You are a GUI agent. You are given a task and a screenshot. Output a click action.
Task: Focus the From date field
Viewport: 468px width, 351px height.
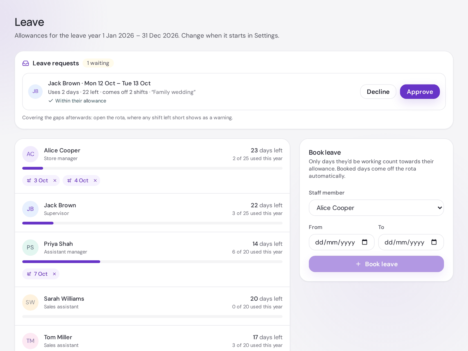tap(341, 242)
